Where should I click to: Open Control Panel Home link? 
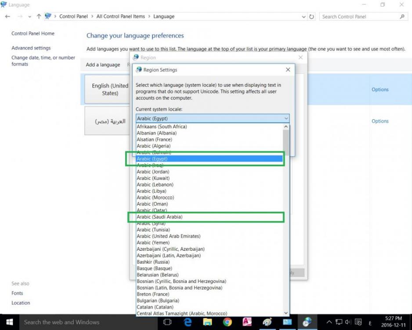coord(33,33)
